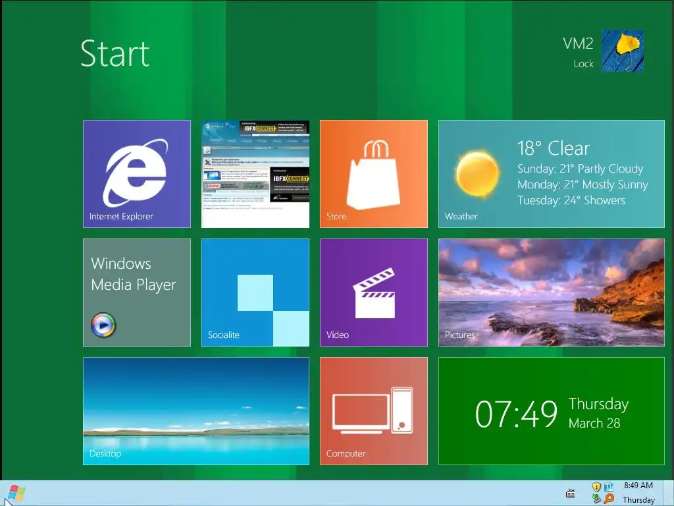
Task: Open the on-screen keyboard tray icon
Action: coord(571,493)
